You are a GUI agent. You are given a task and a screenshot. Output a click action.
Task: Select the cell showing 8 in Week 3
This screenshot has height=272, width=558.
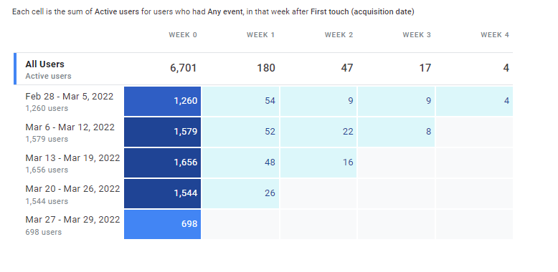396,132
